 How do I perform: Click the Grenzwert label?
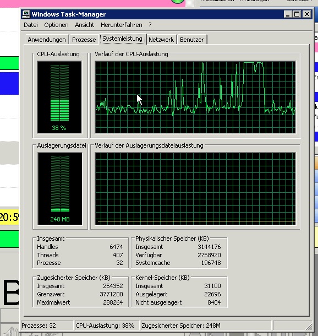51,294
